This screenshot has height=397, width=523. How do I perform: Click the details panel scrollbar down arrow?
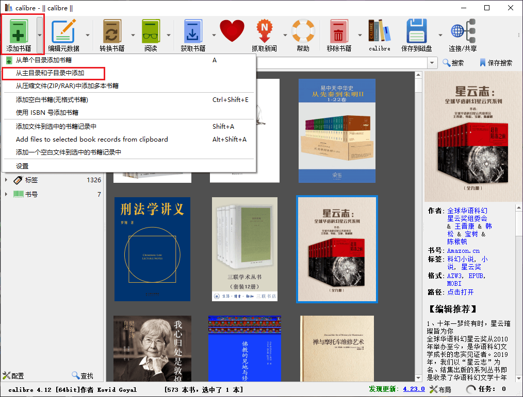(519, 378)
